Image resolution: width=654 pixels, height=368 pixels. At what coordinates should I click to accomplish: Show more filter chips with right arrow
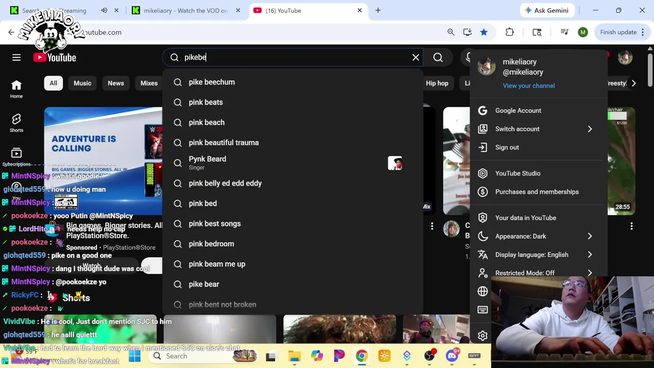(634, 83)
